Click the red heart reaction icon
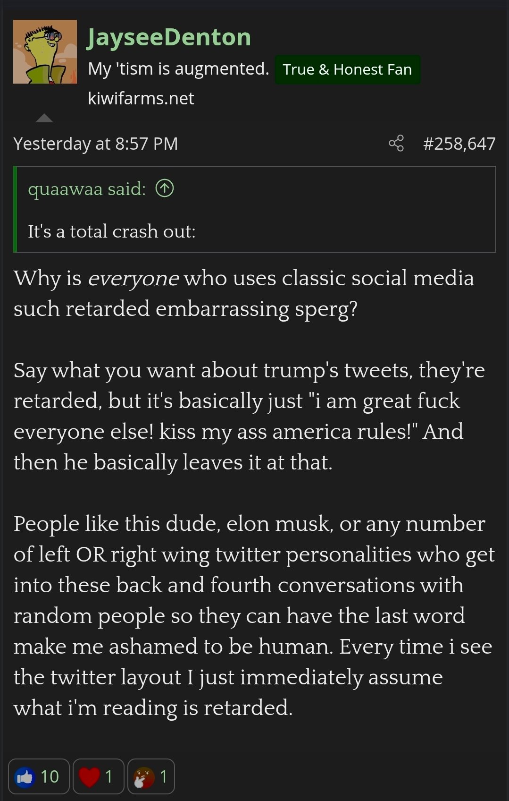509x801 pixels. click(89, 776)
